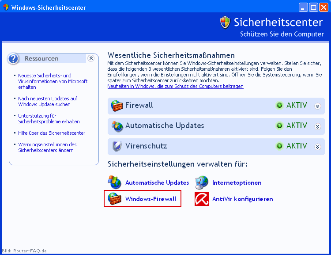Click the Virenschutz shield icon
This screenshot has height=255, width=331.
pyautogui.click(x=117, y=146)
